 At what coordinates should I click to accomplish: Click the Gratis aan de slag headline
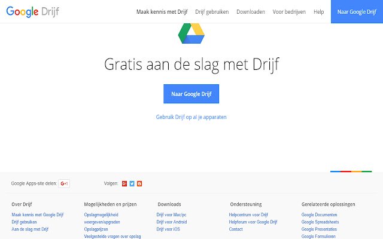[x=191, y=65]
